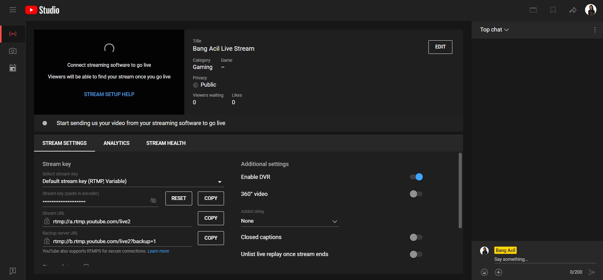Open the STREAM SETUP HELP link
603x280 pixels.
(x=109, y=94)
